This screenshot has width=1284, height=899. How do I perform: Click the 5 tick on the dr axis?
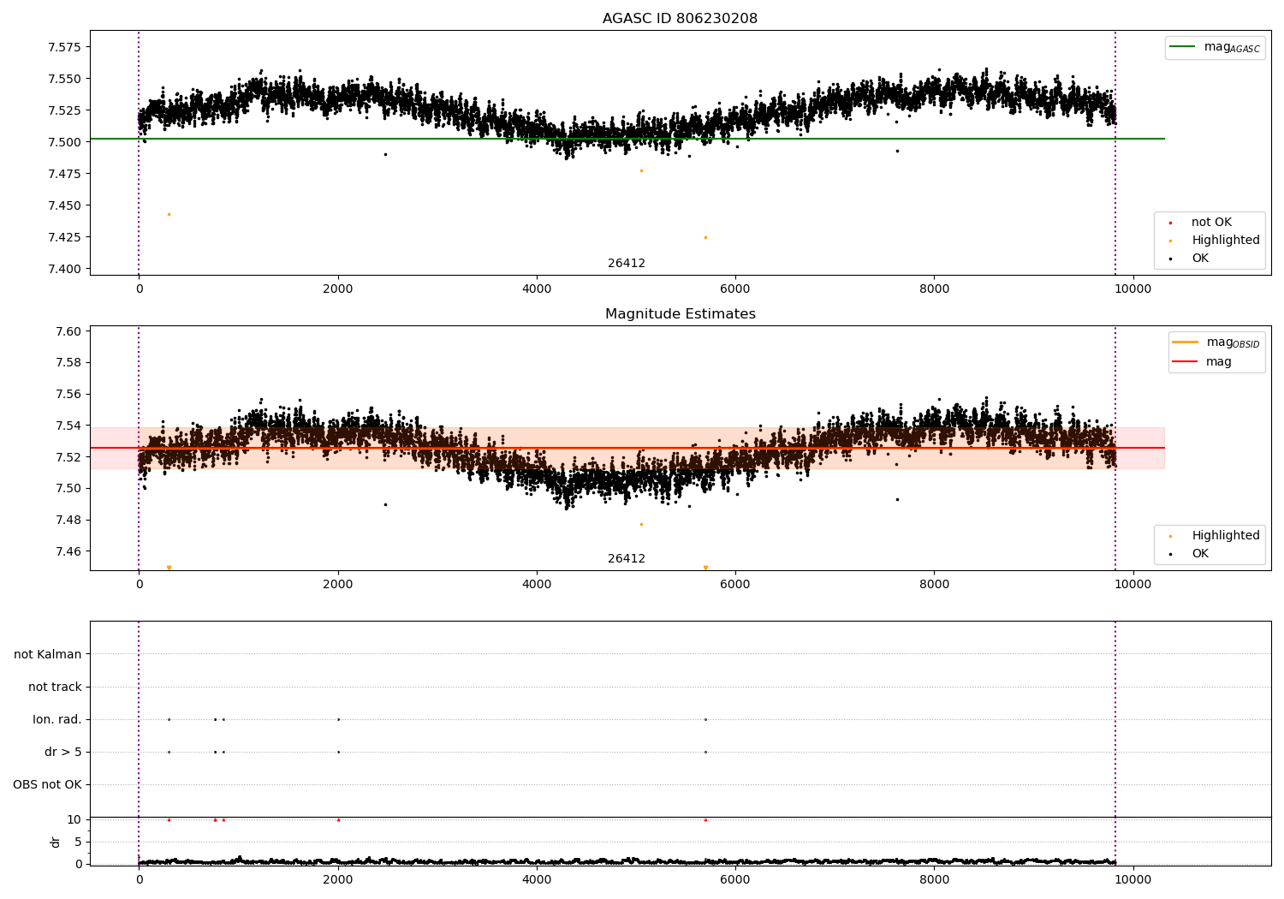pyautogui.click(x=78, y=842)
